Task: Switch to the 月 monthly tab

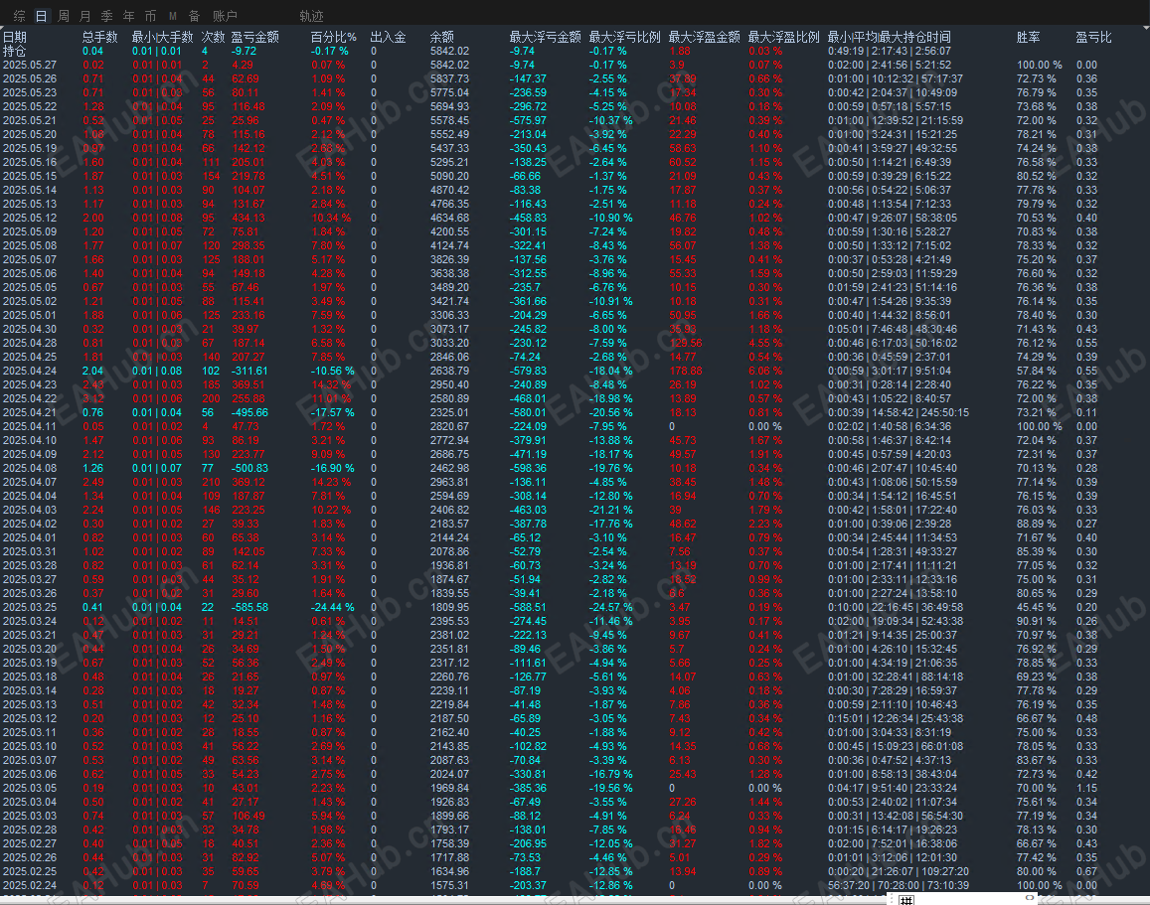Action: pos(85,15)
